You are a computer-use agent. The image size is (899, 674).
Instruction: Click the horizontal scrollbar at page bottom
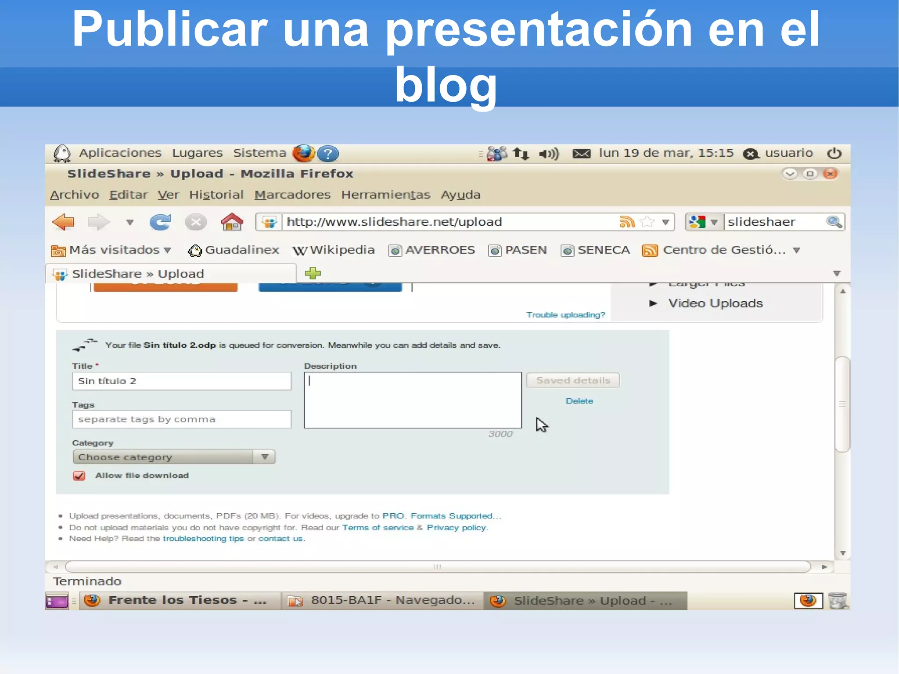point(437,567)
